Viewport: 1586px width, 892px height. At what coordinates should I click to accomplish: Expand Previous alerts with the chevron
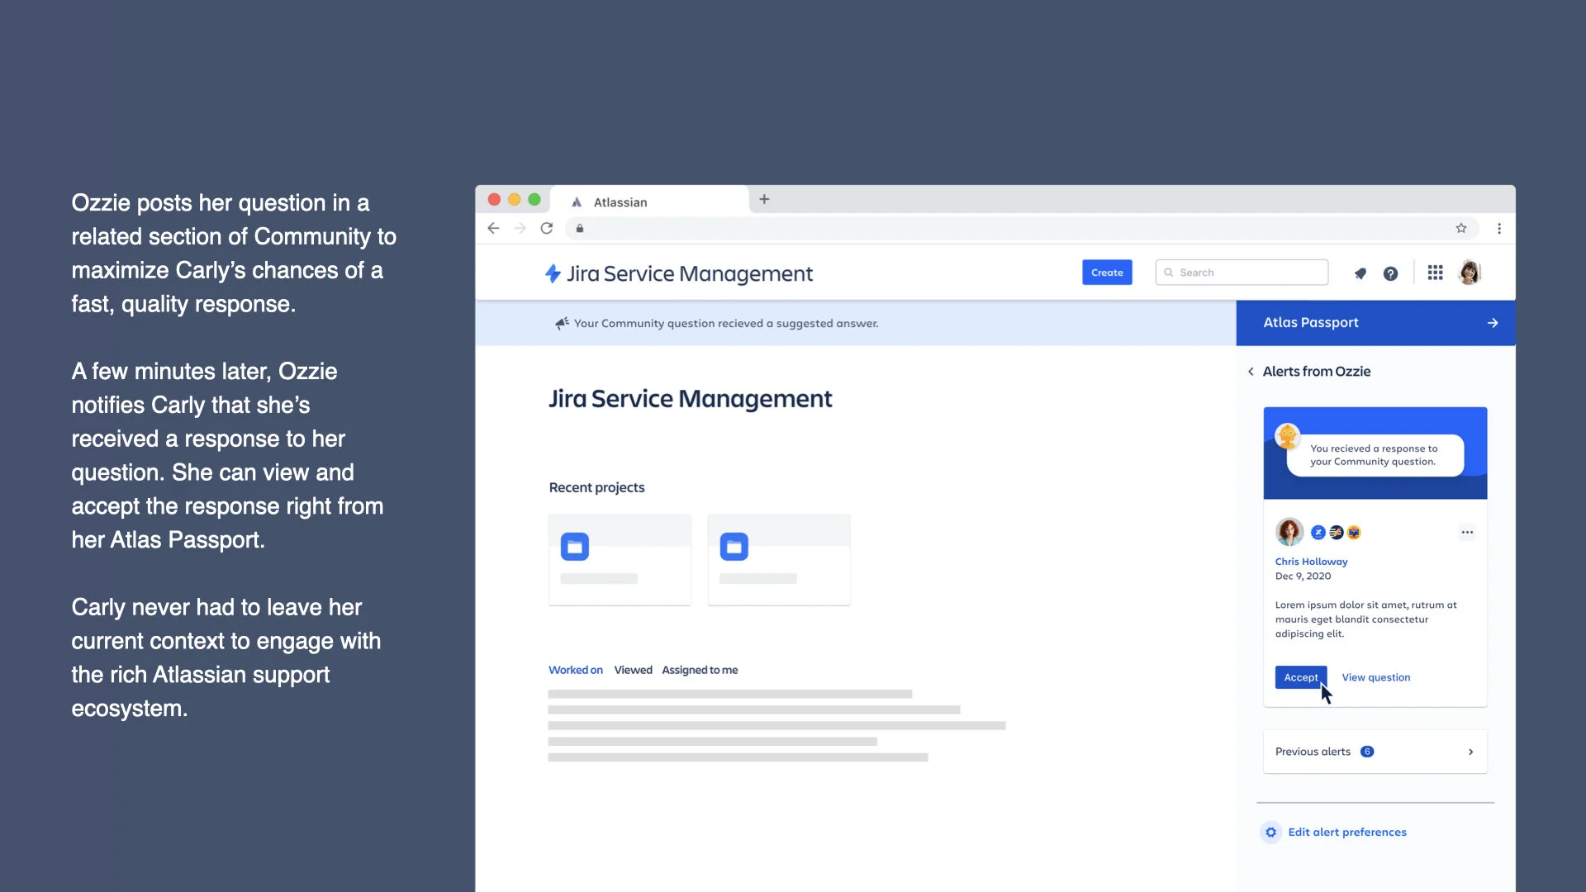[x=1470, y=752]
